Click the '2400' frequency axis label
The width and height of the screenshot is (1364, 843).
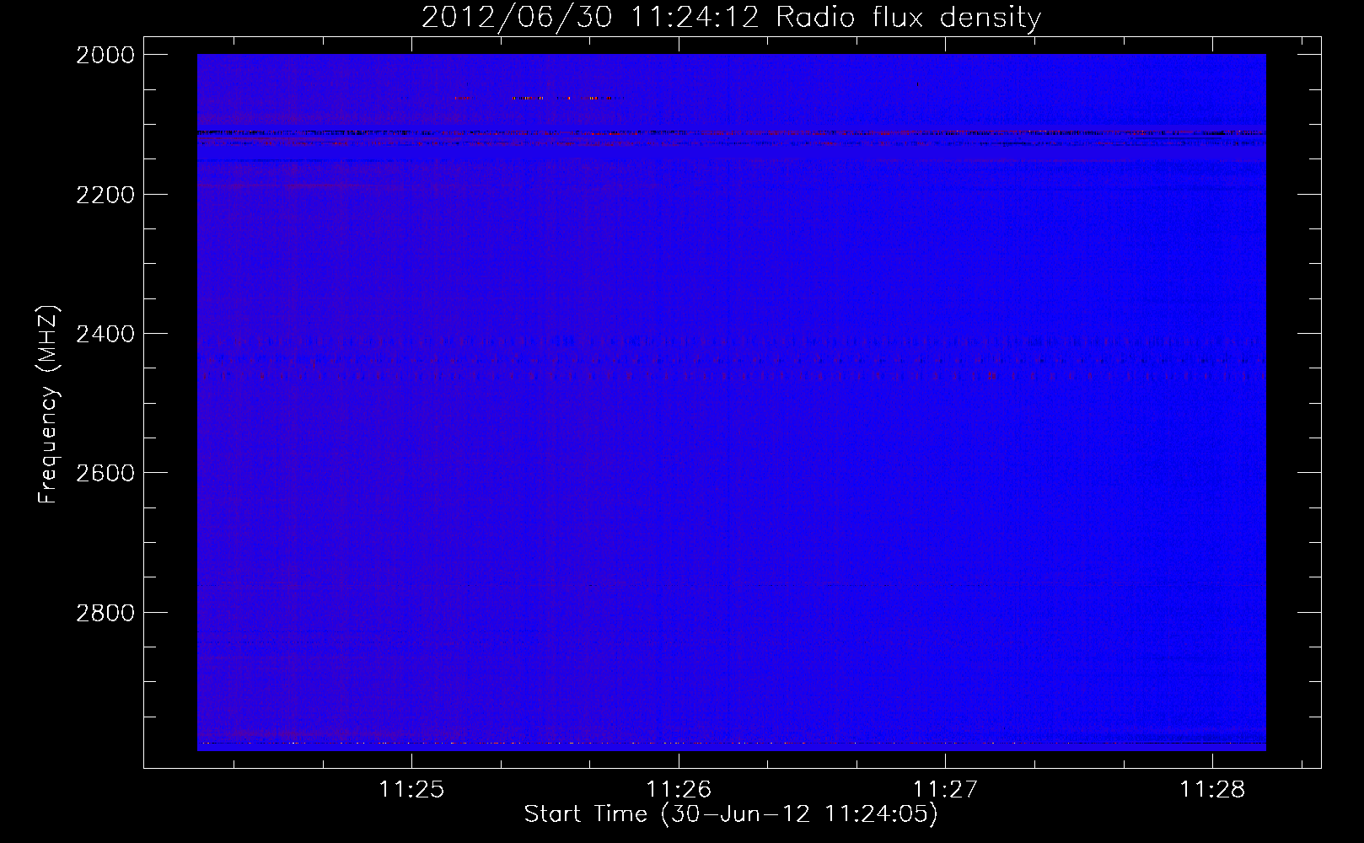point(105,335)
